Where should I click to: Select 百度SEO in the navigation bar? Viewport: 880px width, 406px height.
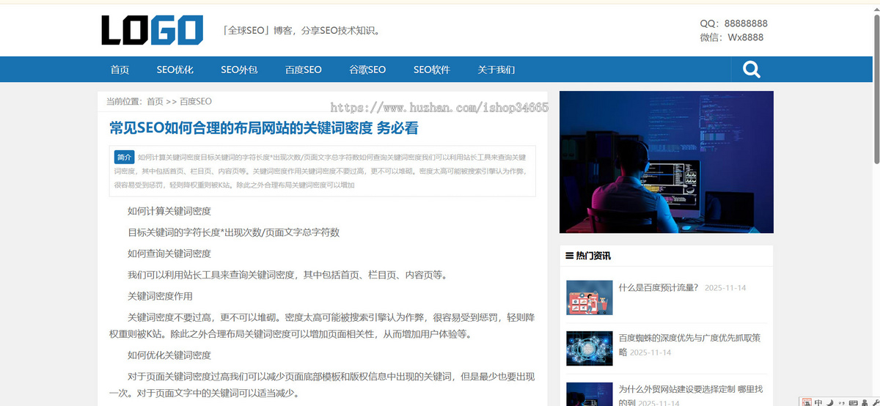[304, 70]
